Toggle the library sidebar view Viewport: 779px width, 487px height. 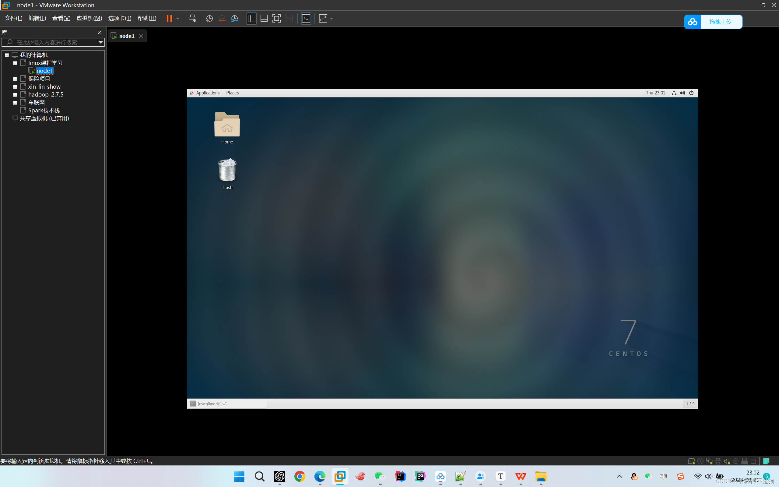251,18
